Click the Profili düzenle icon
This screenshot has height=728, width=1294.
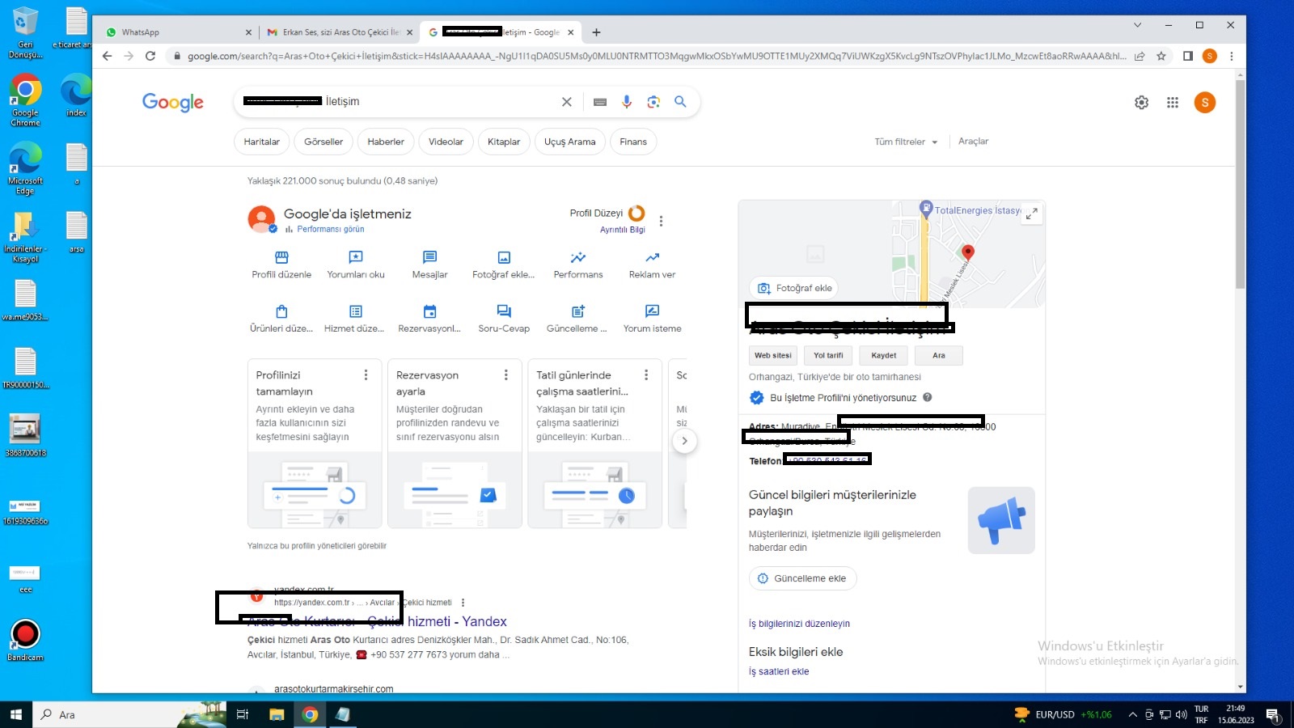click(x=281, y=258)
